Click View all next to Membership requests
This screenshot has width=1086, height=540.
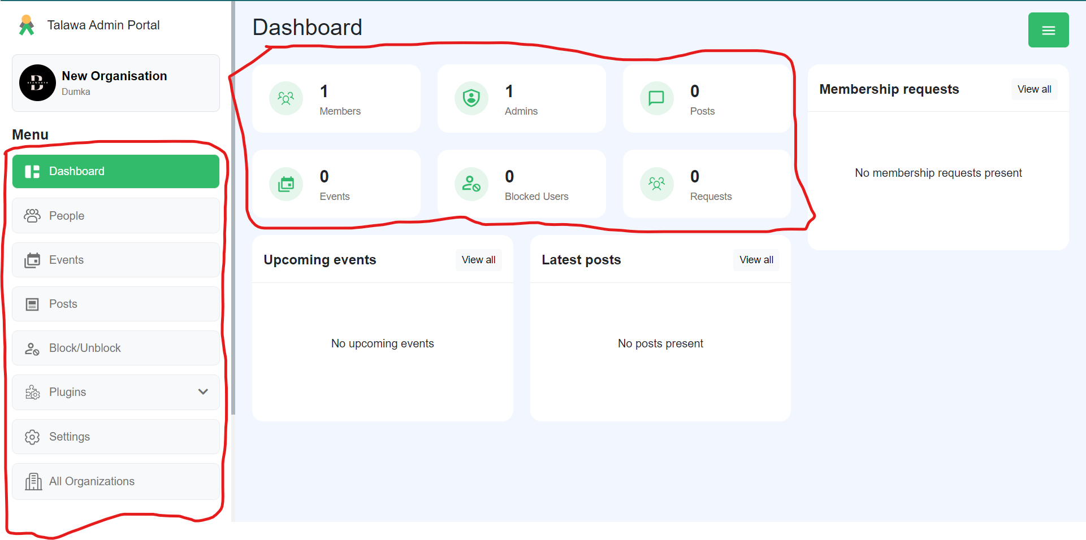tap(1034, 89)
